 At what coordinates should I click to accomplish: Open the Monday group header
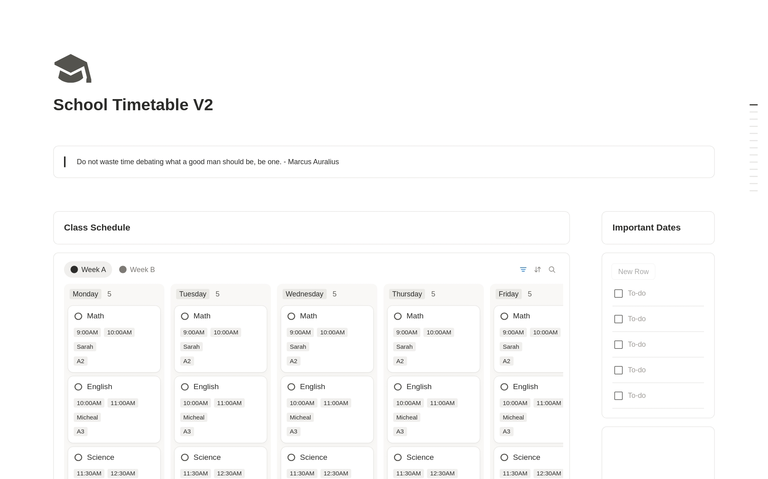click(x=85, y=294)
